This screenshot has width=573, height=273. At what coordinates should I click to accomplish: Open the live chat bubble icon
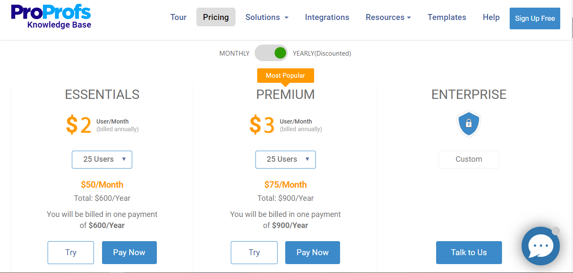(x=541, y=246)
